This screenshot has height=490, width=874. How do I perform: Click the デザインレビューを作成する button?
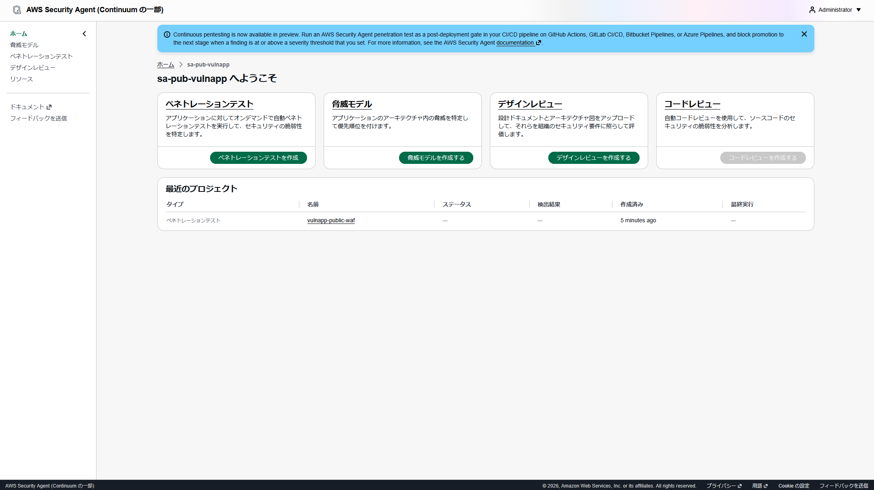(594, 158)
